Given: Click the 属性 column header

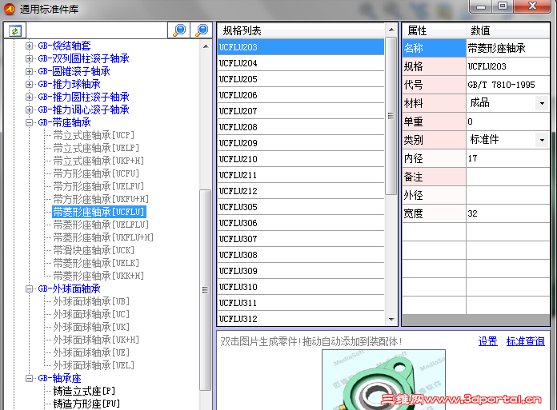Looking at the screenshot, I should pos(434,30).
